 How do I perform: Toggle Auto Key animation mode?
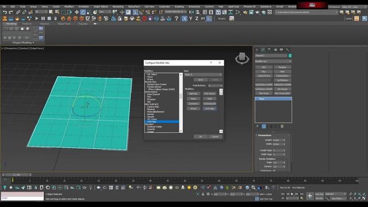point(319,194)
